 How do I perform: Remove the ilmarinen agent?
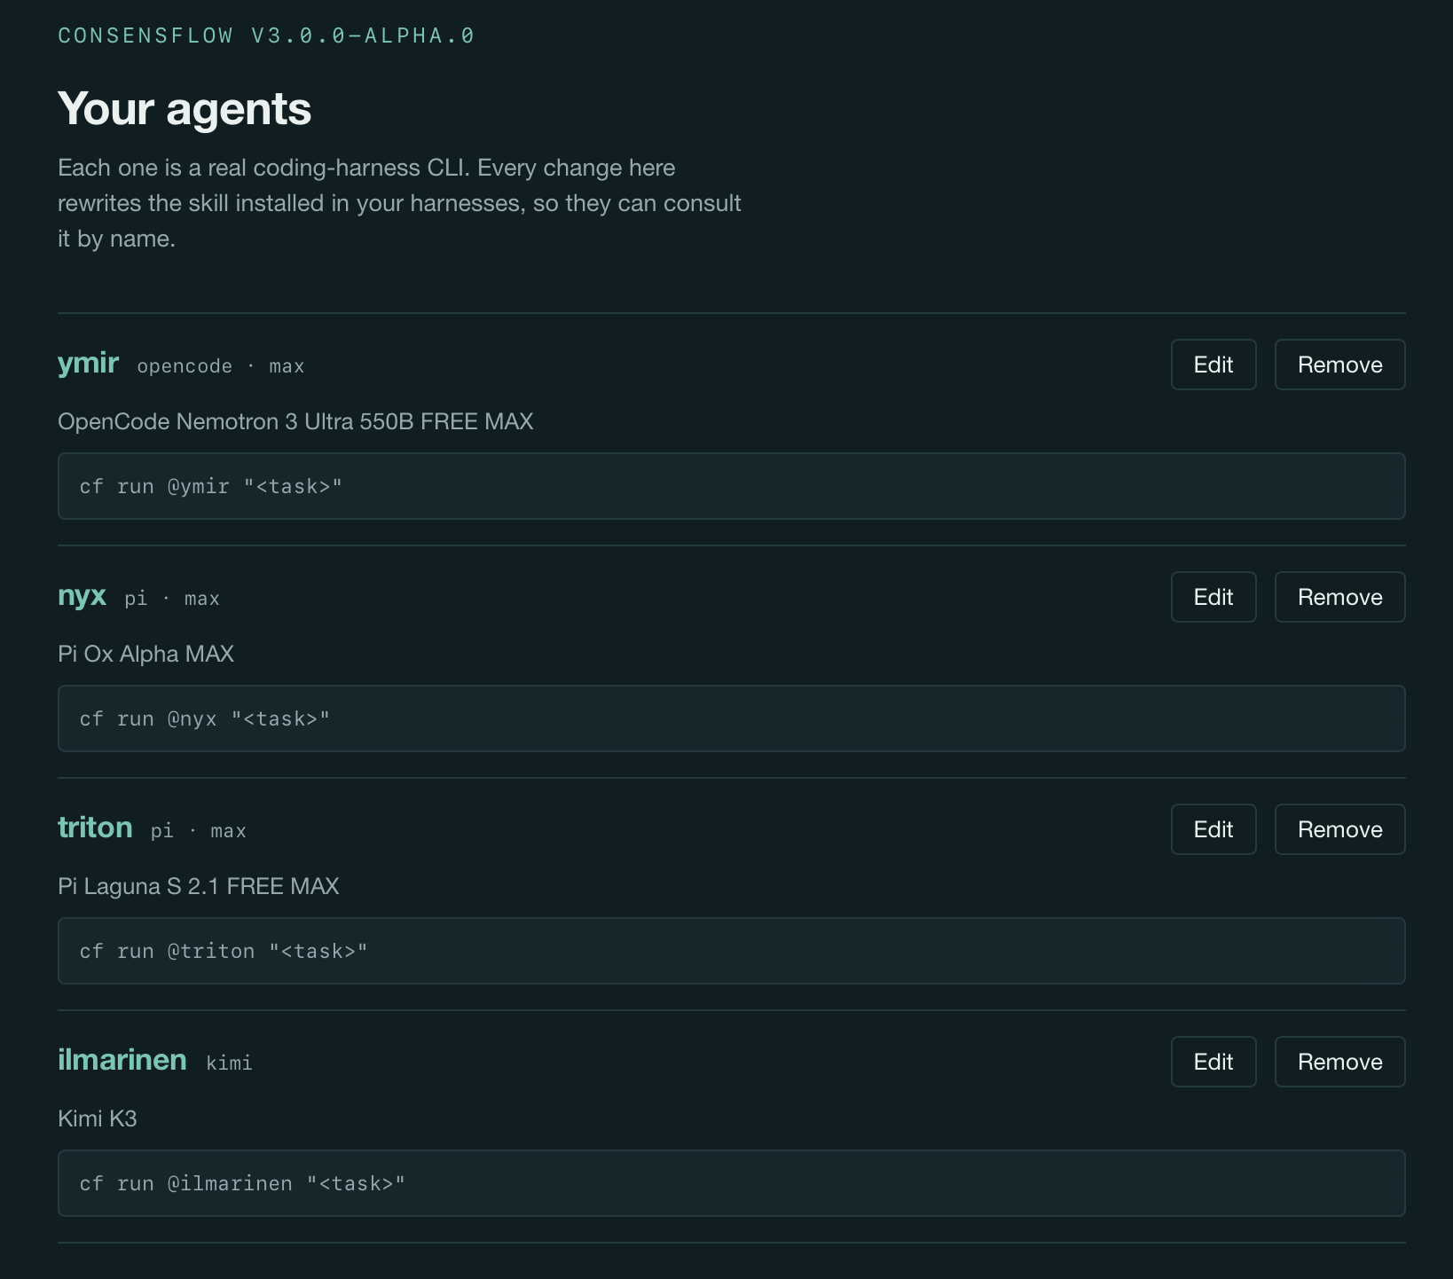1339,1062
